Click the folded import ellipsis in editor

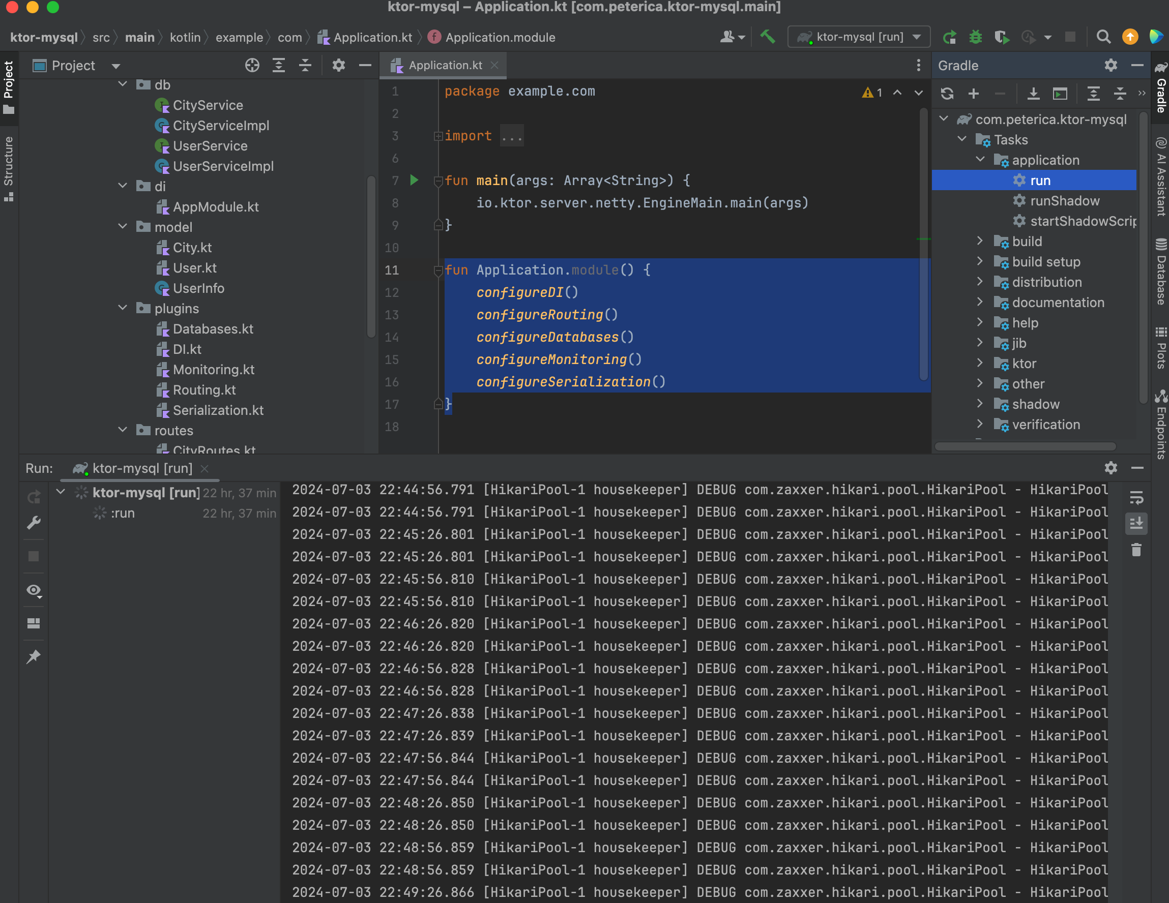coord(512,136)
